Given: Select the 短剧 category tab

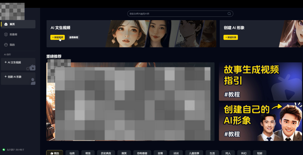Looking at the screenshot, I should click(260, 153).
